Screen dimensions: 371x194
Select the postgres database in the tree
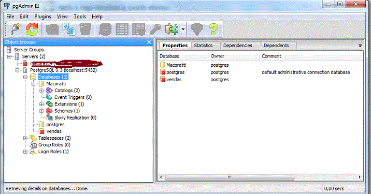pyautogui.click(x=55, y=125)
